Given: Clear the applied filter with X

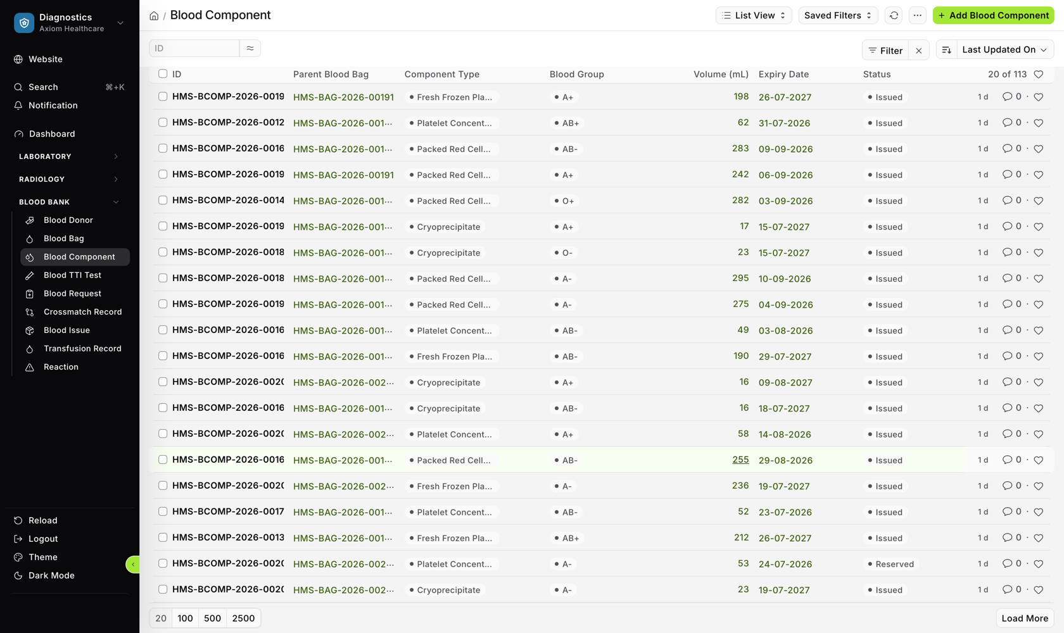Looking at the screenshot, I should tap(918, 51).
